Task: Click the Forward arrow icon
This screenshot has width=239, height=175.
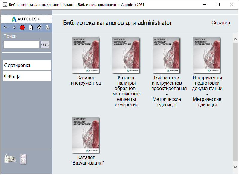Action: pos(14,28)
